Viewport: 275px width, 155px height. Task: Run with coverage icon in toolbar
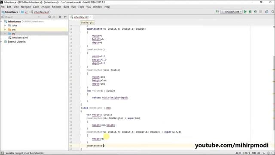pyautogui.click(x=255, y=12)
